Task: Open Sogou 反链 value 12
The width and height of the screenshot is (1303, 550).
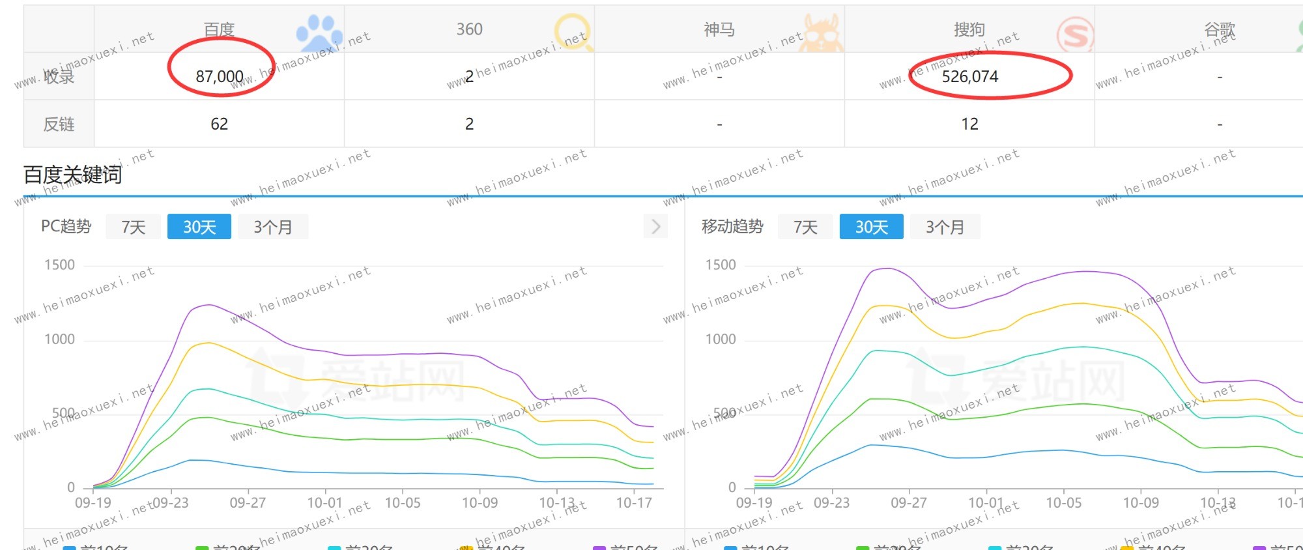Action: [x=969, y=124]
